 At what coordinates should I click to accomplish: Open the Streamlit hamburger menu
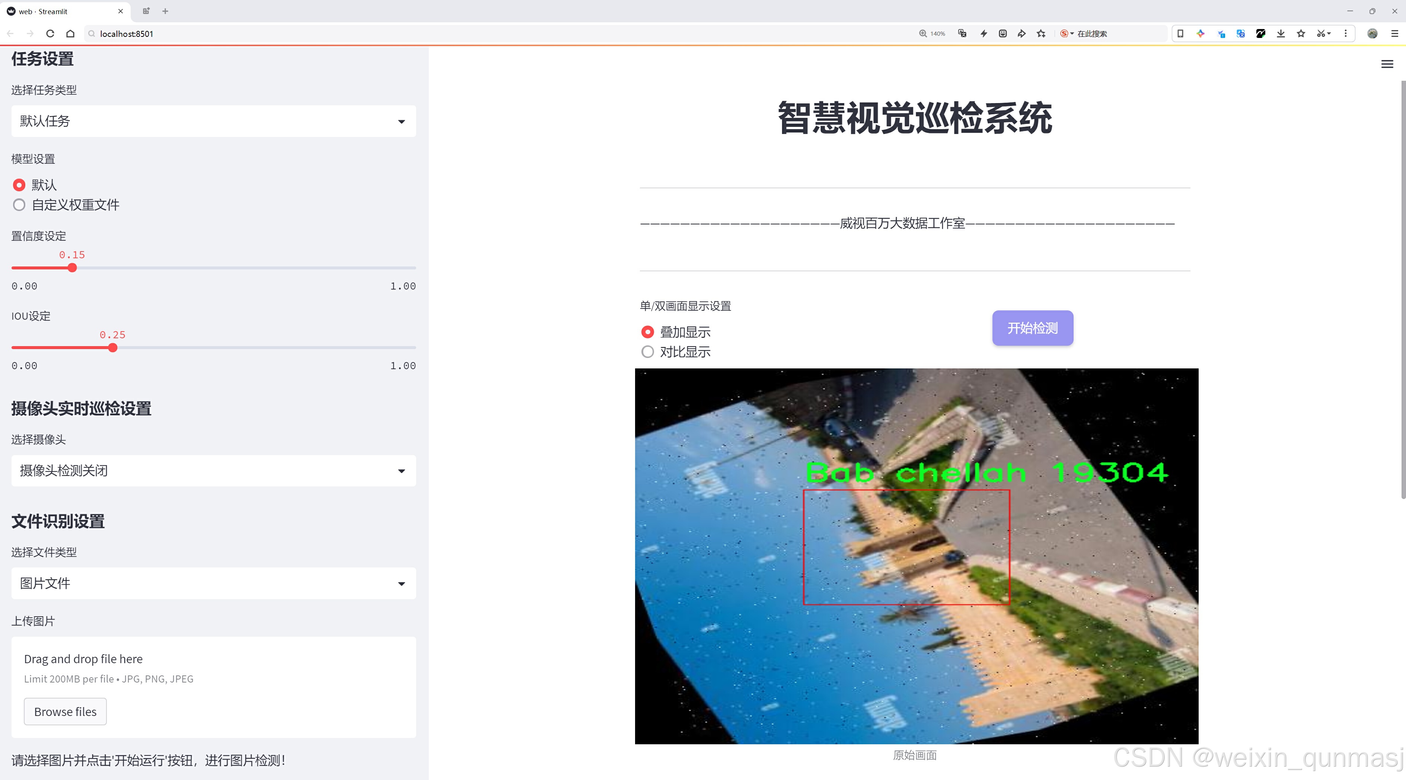tap(1387, 64)
